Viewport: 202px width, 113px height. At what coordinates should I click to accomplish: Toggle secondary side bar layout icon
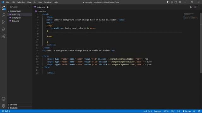tap(176, 2)
